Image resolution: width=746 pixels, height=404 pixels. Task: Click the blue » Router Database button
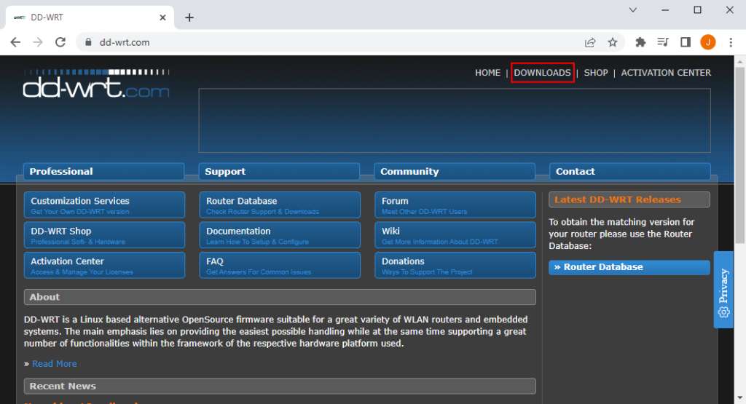[629, 267]
